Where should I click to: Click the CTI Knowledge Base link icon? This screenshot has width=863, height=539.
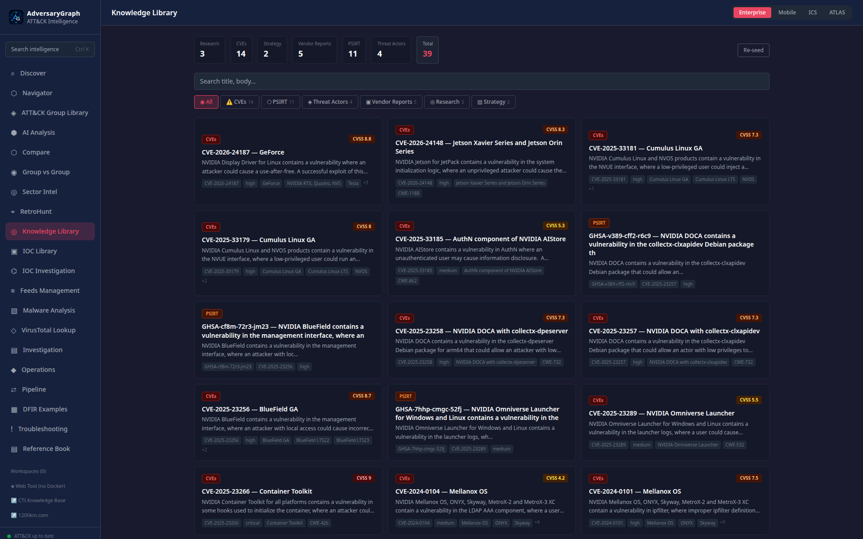(x=13, y=501)
